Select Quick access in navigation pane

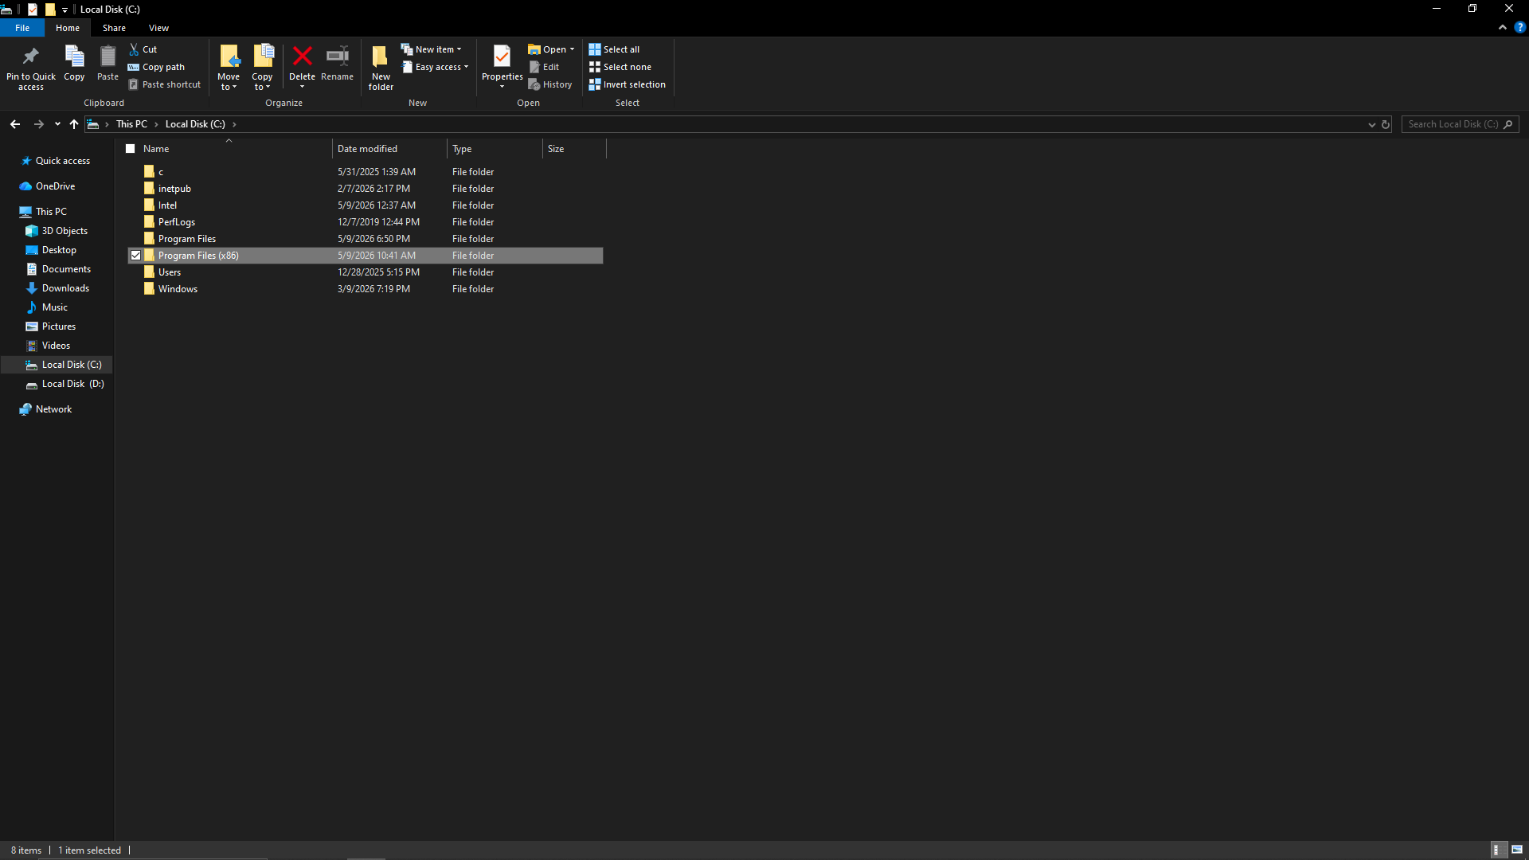point(63,161)
